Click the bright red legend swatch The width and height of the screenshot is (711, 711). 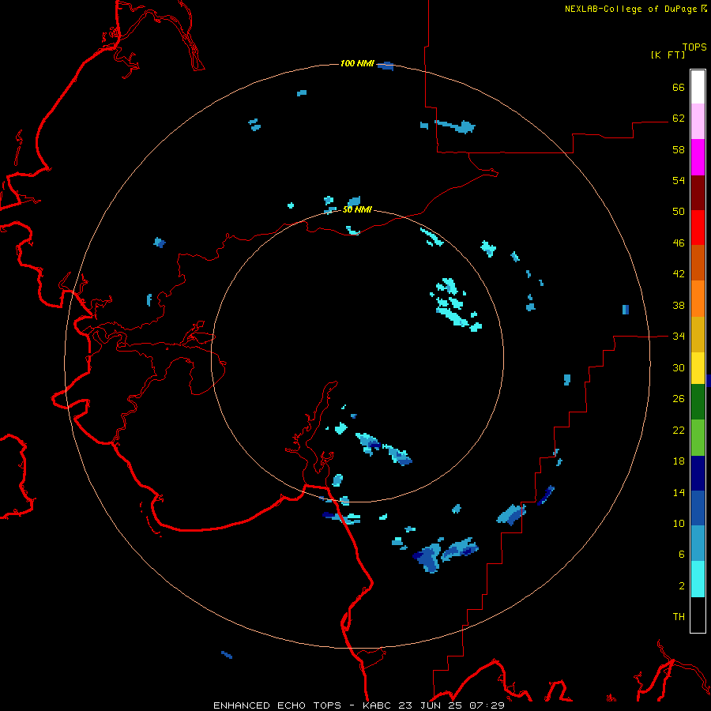pos(698,228)
